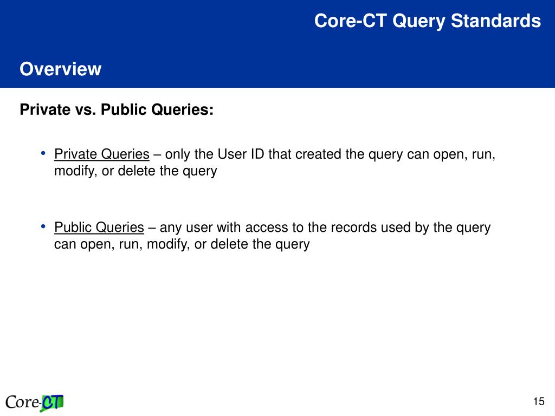Click the bullet dot before Public Queries

(x=43, y=226)
